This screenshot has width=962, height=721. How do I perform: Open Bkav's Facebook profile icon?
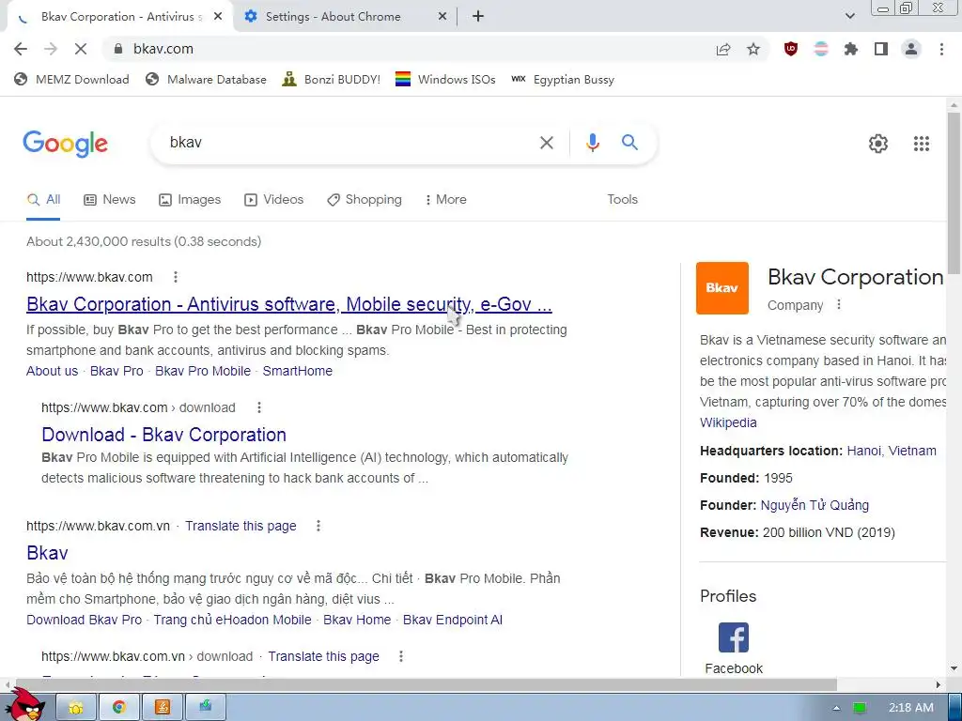pyautogui.click(x=733, y=637)
